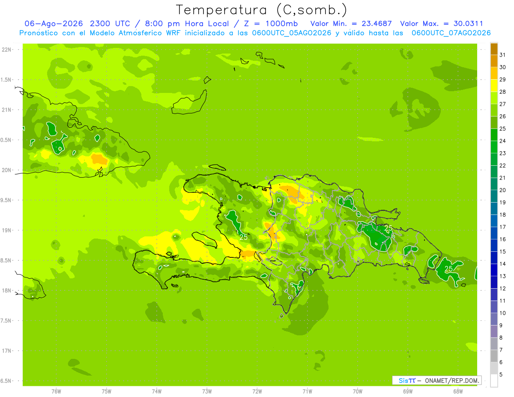This screenshot has height=397, width=514.
Task: Click the 'Temperatura (C,somb.)' map title
Action: (x=262, y=10)
